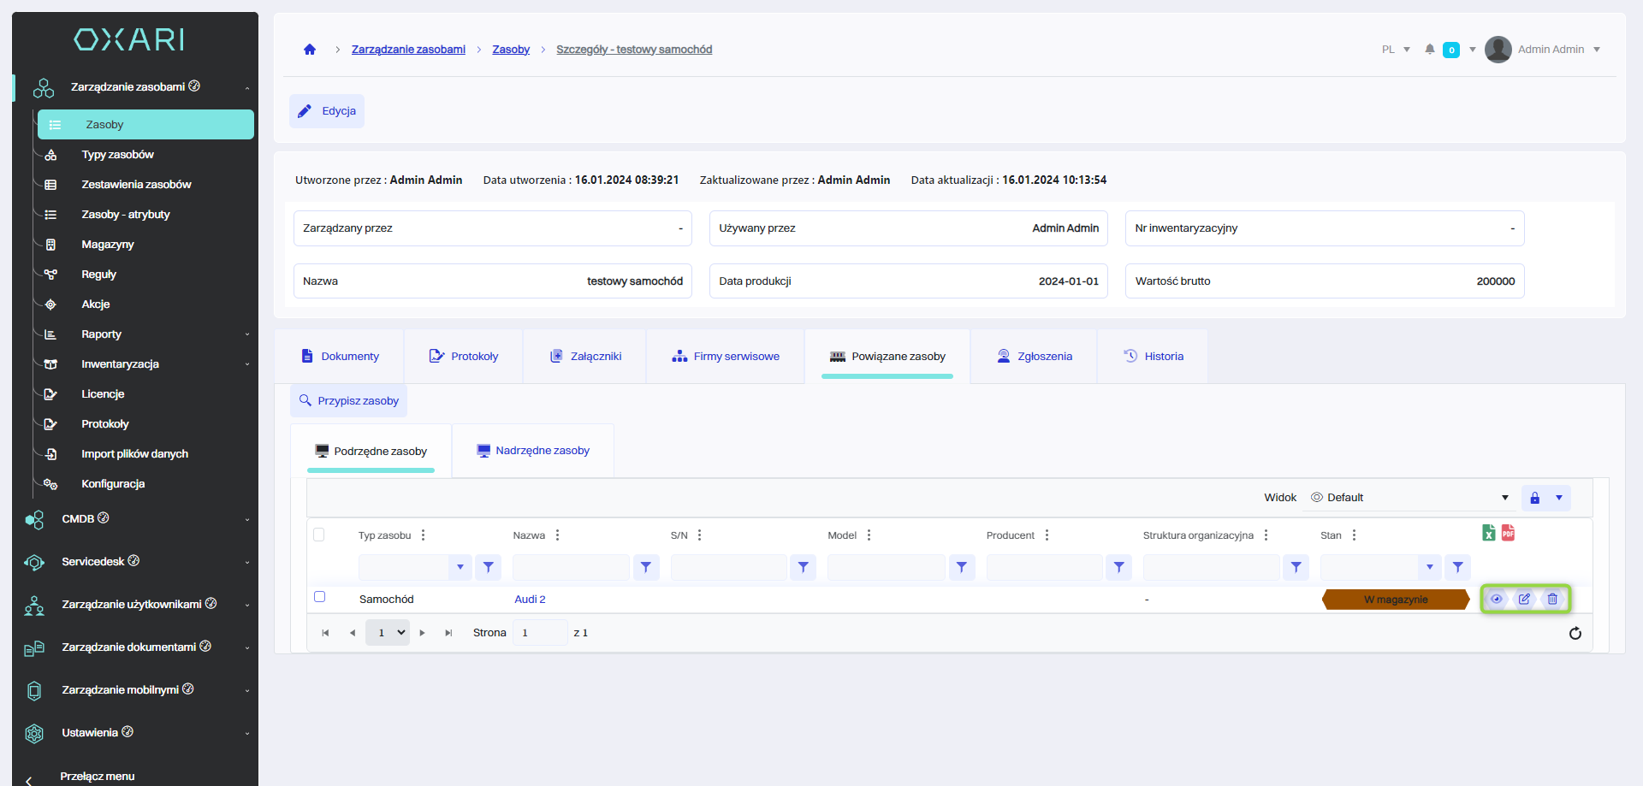1643x786 pixels.
Task: Delete the Audi 2 row with trash icon
Action: [1552, 599]
